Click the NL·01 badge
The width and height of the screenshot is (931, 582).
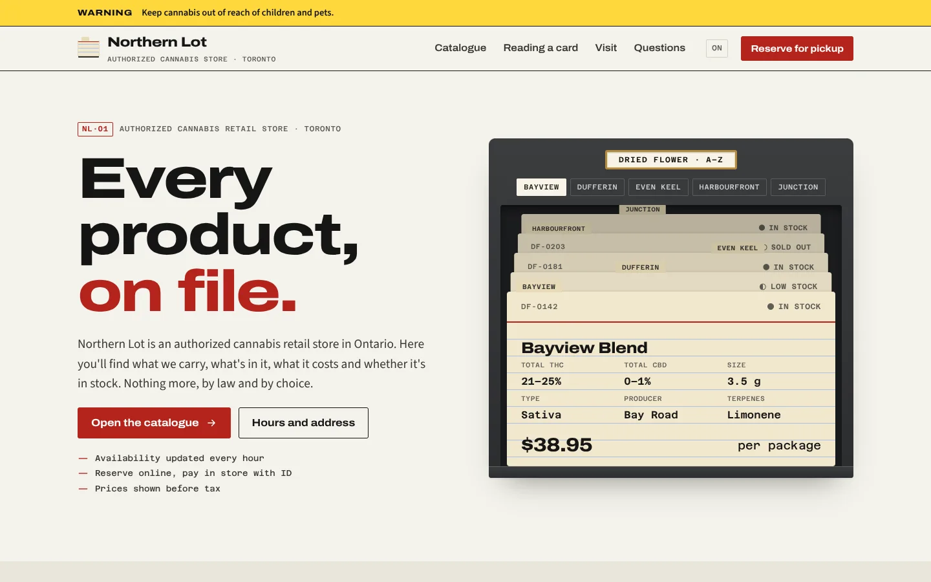(x=95, y=129)
